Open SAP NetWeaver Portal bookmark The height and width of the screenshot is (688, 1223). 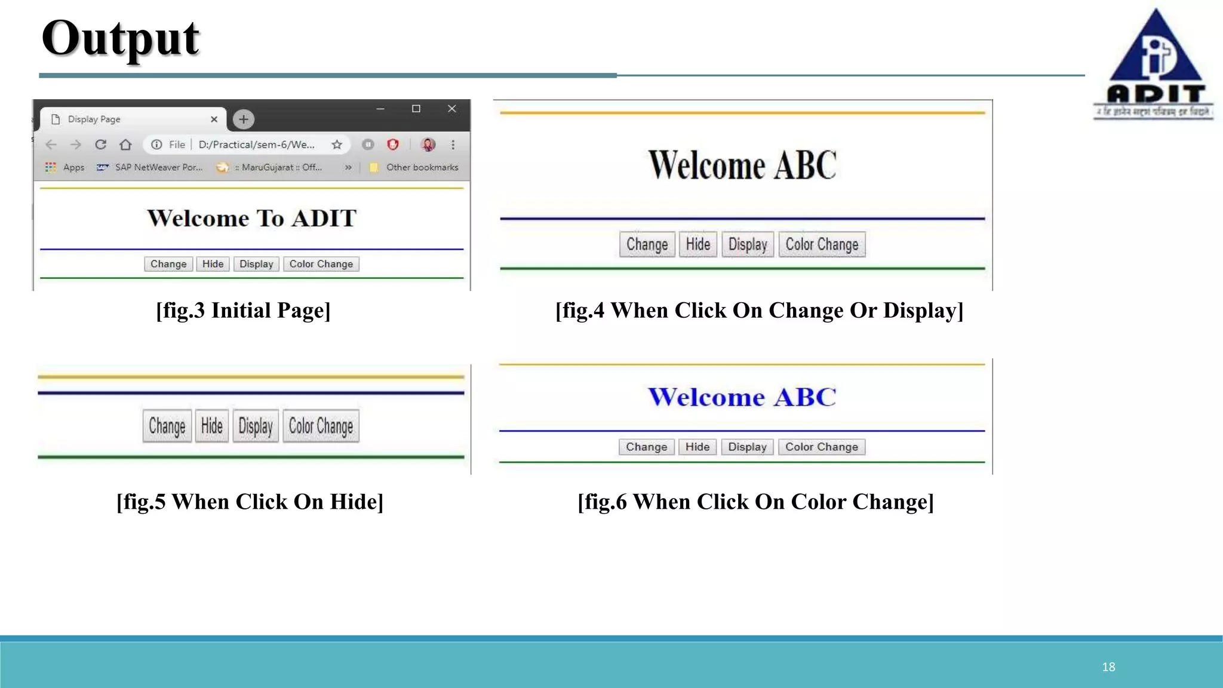(150, 167)
